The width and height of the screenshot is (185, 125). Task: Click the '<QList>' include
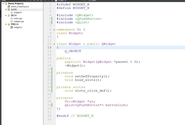pos(82,22)
